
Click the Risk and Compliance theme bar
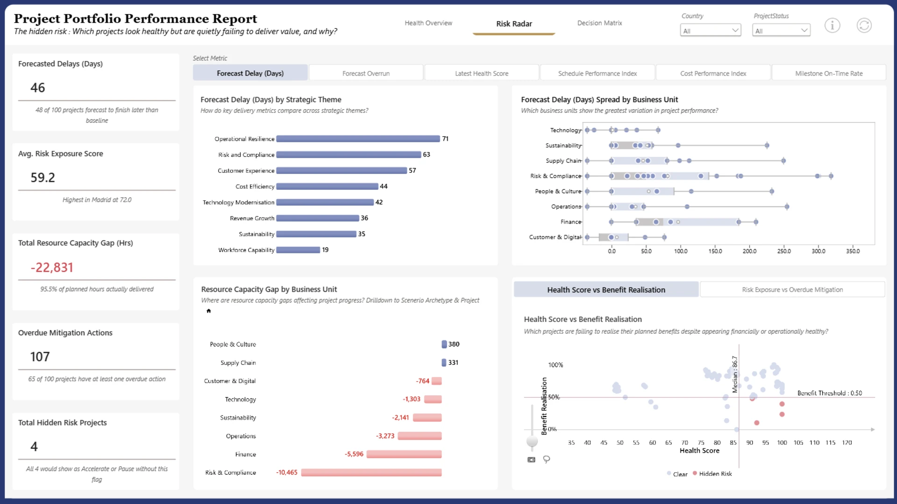[x=349, y=154]
